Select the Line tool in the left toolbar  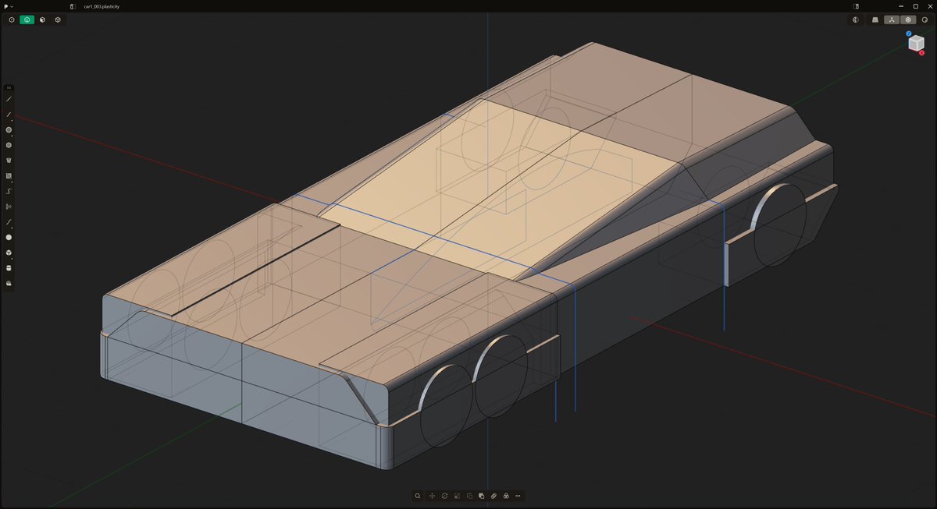[9, 100]
